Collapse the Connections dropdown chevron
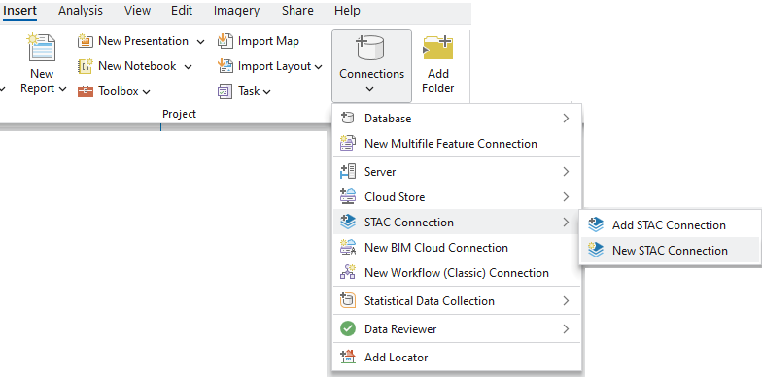This screenshot has height=377, width=762. click(369, 89)
